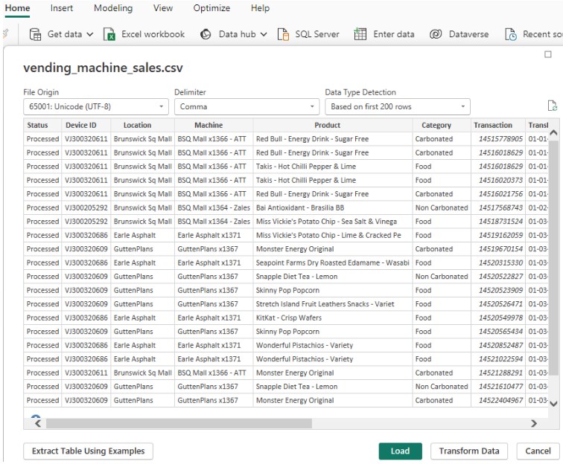Viewport: 563px width, 464px height.
Task: Switch to the View tab
Action: (162, 8)
